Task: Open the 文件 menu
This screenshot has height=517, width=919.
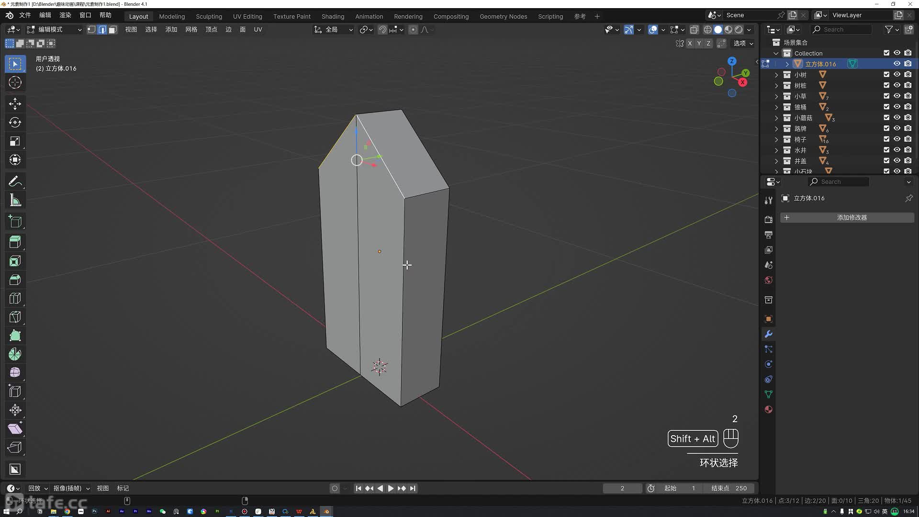Action: point(25,15)
